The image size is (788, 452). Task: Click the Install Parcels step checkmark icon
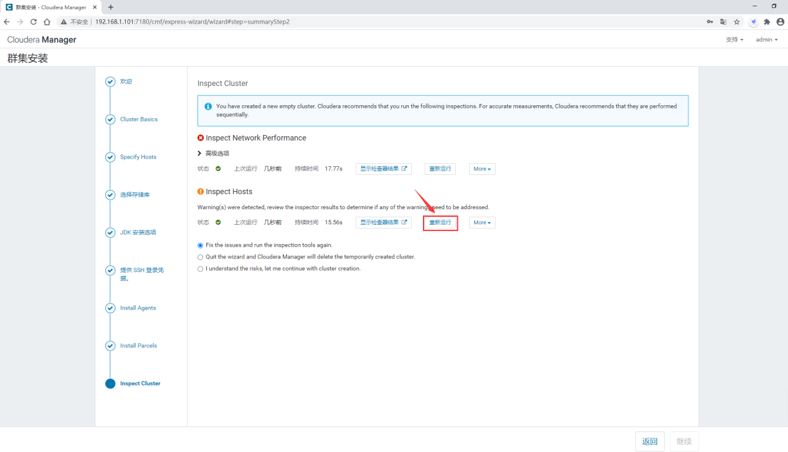coord(110,346)
